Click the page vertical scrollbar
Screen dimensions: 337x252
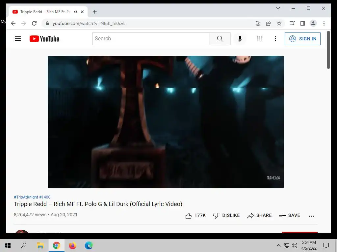point(328,50)
